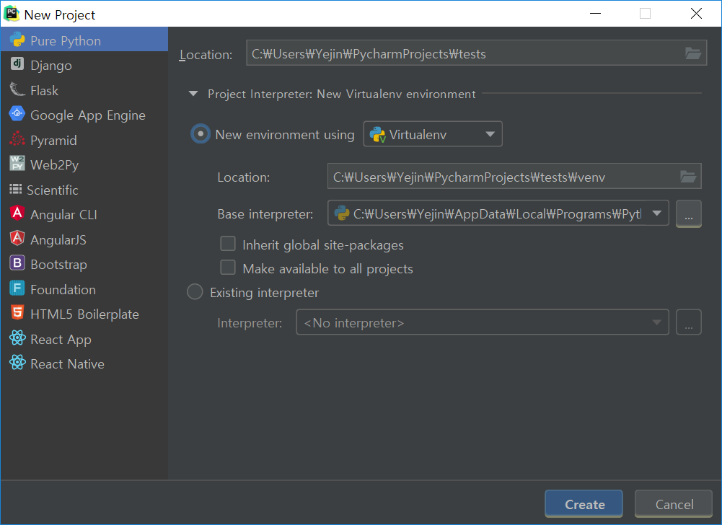Click the project Location path field

point(477,53)
